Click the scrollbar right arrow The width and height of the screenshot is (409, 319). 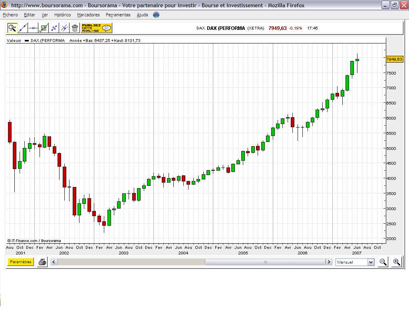329,262
